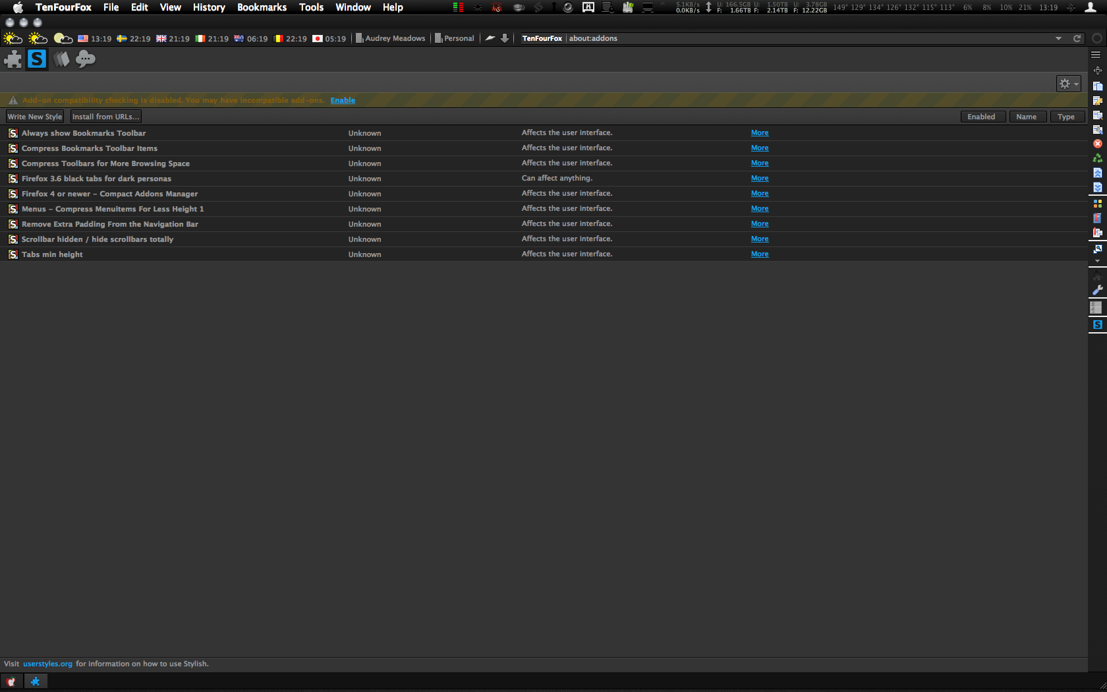Open the View menu
This screenshot has height=692, width=1107.
[x=170, y=7]
